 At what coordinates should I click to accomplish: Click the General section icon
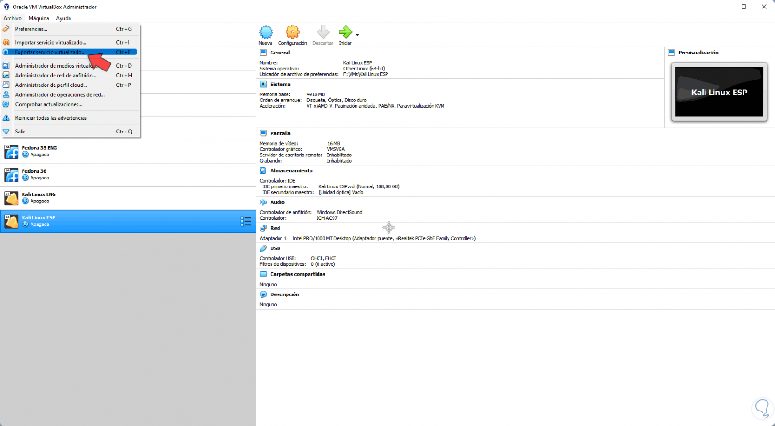(x=263, y=53)
